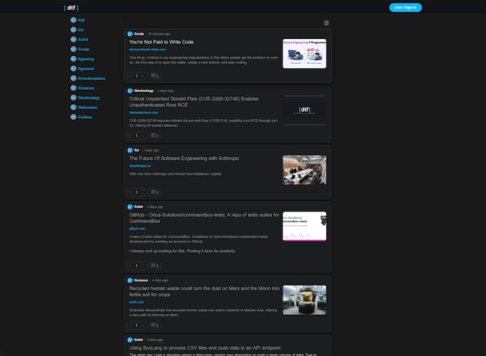Click the '25 minutes ago' timestamp on the f/code post
This screenshot has width=486, height=356.
[159, 34]
